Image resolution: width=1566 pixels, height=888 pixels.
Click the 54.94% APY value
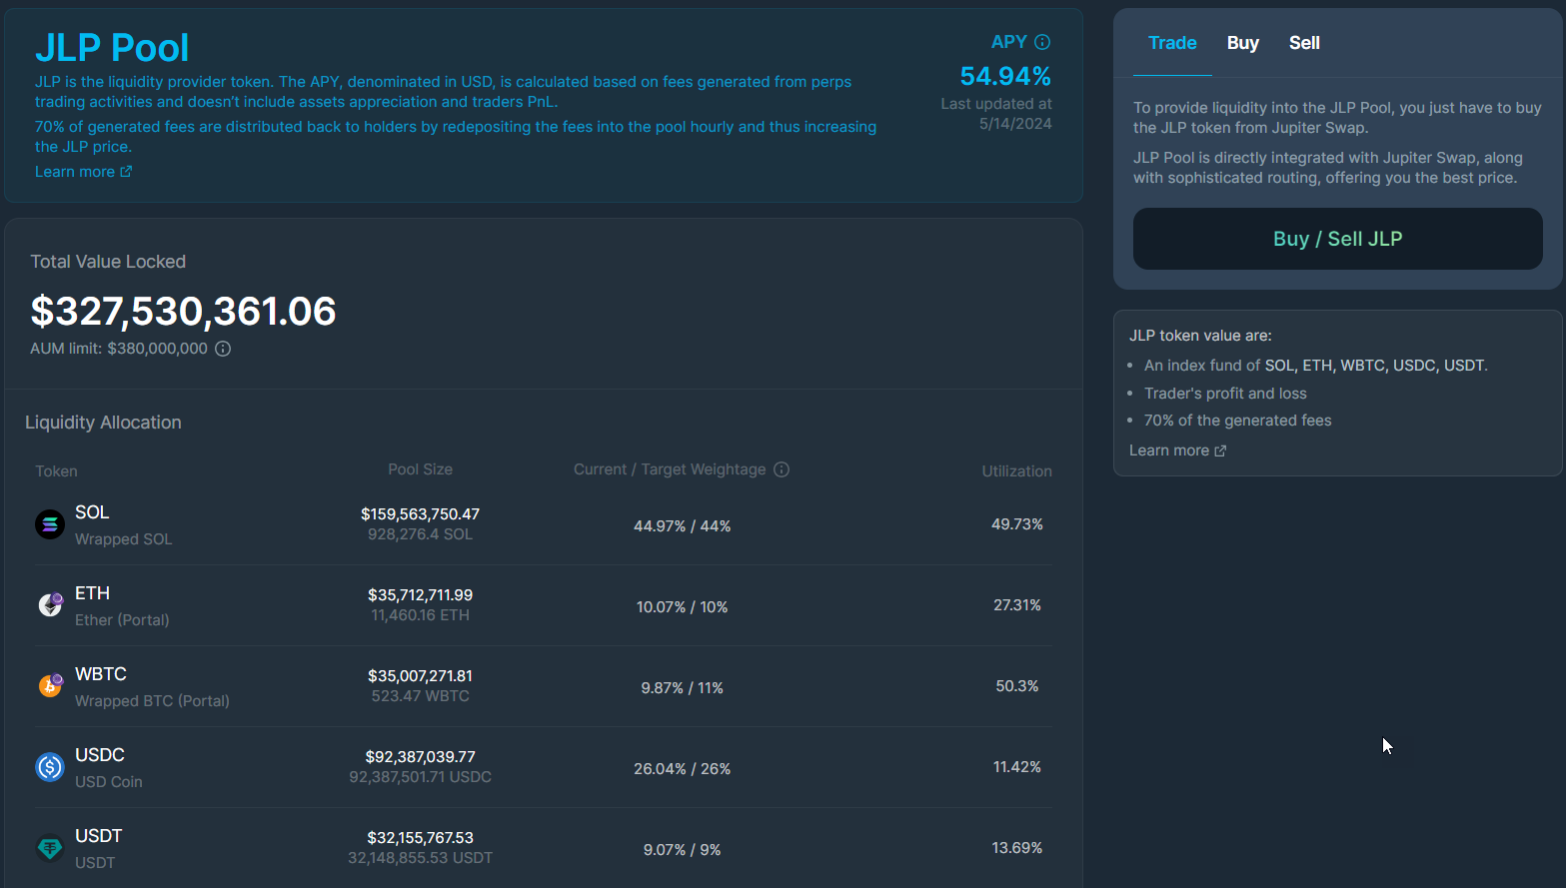coord(1004,76)
